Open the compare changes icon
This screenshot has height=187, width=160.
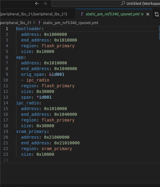coord(156,14)
